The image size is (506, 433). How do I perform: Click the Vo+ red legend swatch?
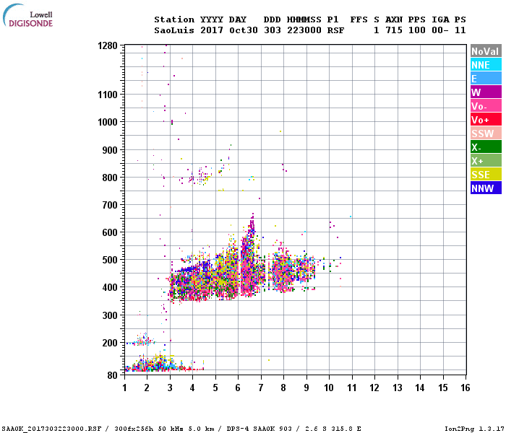(486, 120)
